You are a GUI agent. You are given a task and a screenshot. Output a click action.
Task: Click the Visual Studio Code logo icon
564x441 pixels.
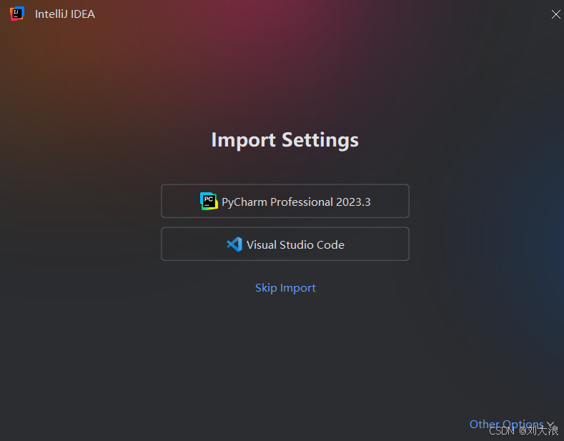pyautogui.click(x=234, y=244)
